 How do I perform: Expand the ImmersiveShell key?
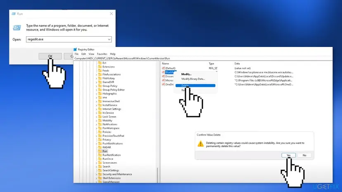[x=96, y=101]
